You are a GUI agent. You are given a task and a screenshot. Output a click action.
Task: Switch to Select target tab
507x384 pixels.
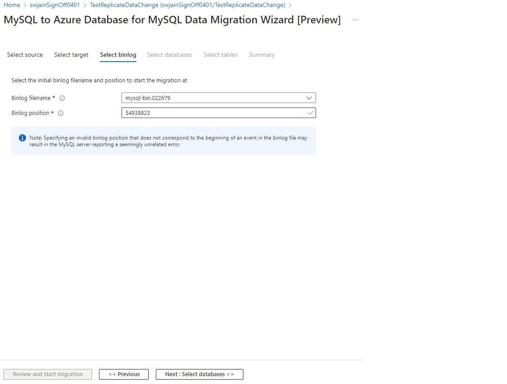[x=71, y=55]
